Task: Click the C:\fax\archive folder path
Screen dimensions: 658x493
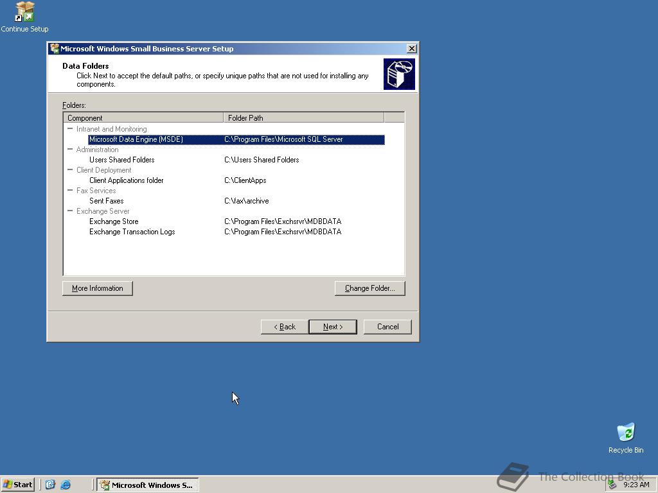Action: [247, 201]
